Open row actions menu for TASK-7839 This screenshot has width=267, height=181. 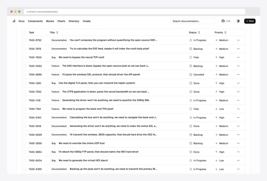(238, 57)
